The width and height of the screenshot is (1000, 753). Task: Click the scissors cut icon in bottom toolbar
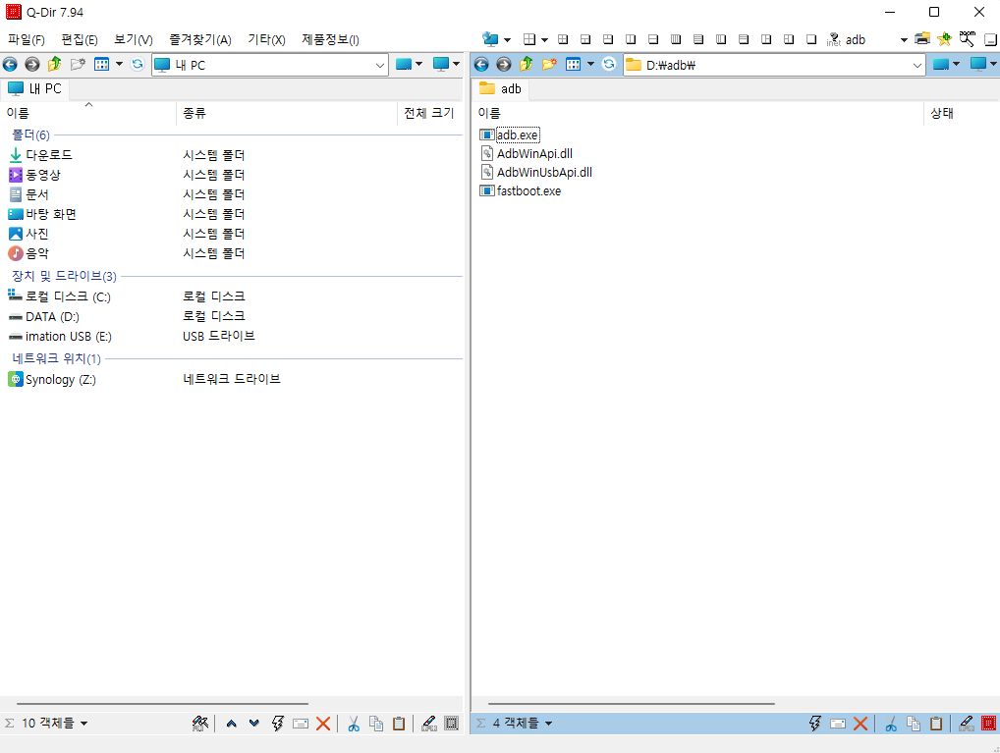[354, 724]
